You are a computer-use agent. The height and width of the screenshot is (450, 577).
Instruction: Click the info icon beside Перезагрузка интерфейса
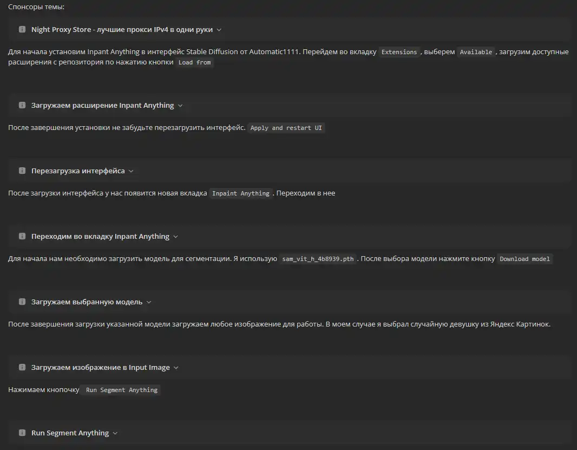click(22, 171)
